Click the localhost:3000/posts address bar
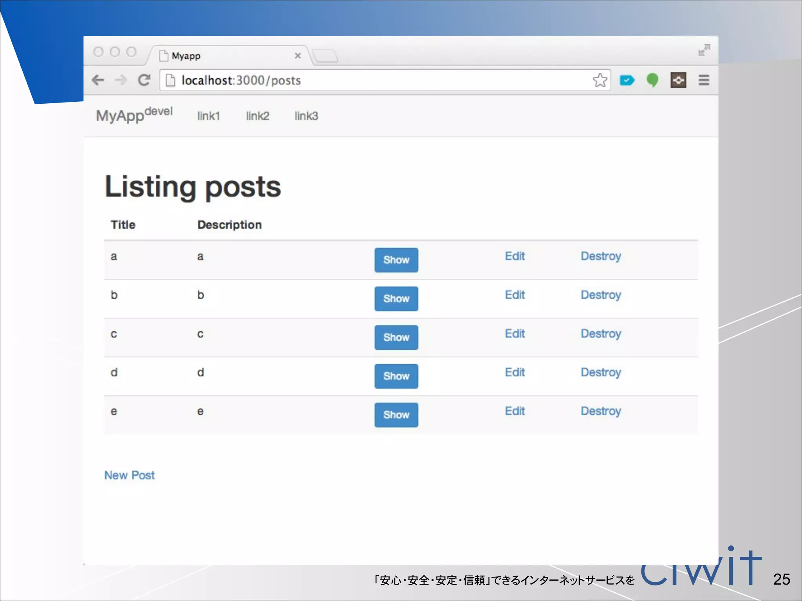 pos(384,80)
